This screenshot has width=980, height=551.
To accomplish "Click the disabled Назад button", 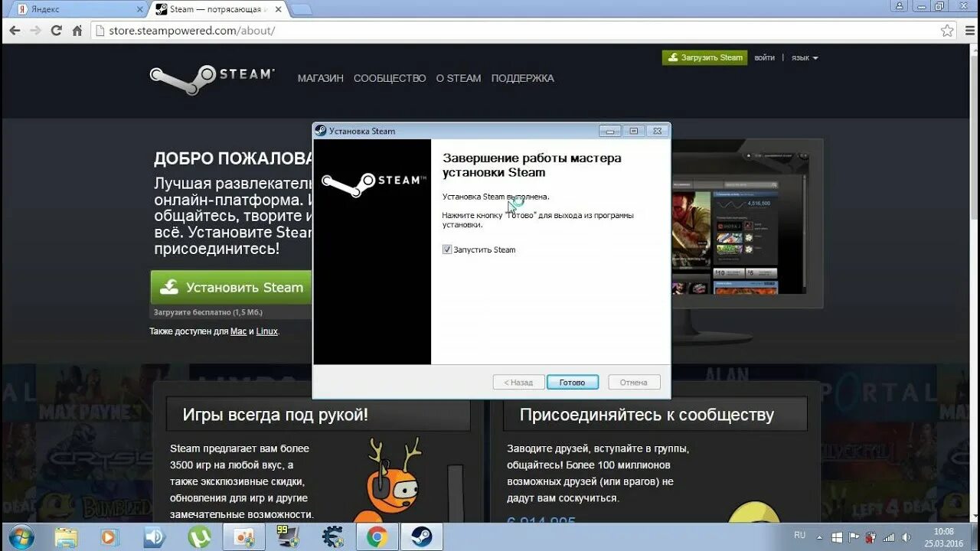I will point(519,382).
